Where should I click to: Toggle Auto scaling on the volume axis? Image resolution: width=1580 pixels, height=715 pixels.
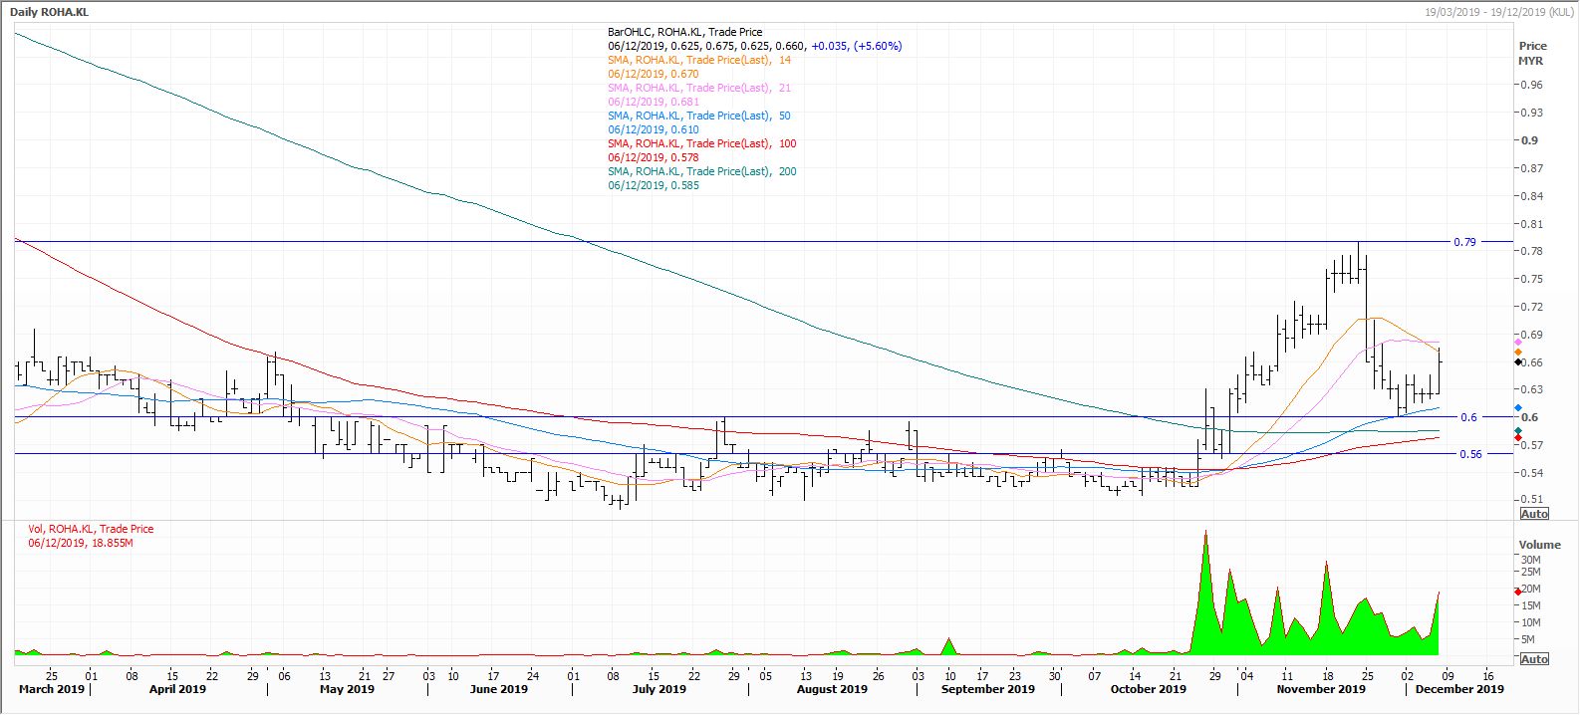click(1534, 659)
